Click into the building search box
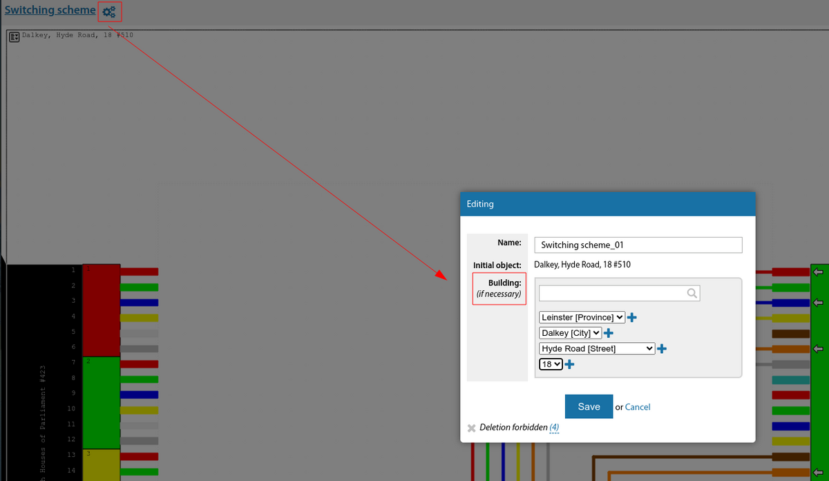This screenshot has width=829, height=481. [611, 294]
